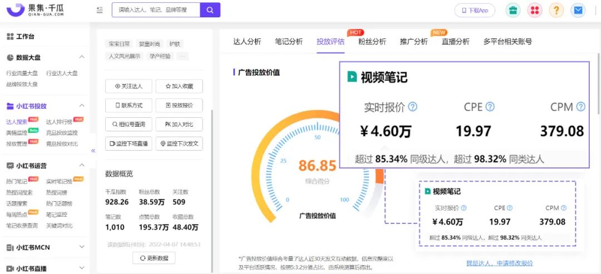Image resolution: width=601 pixels, height=274 pixels.
Task: Open 达人排行榜 in the sidebar
Action: (59, 122)
